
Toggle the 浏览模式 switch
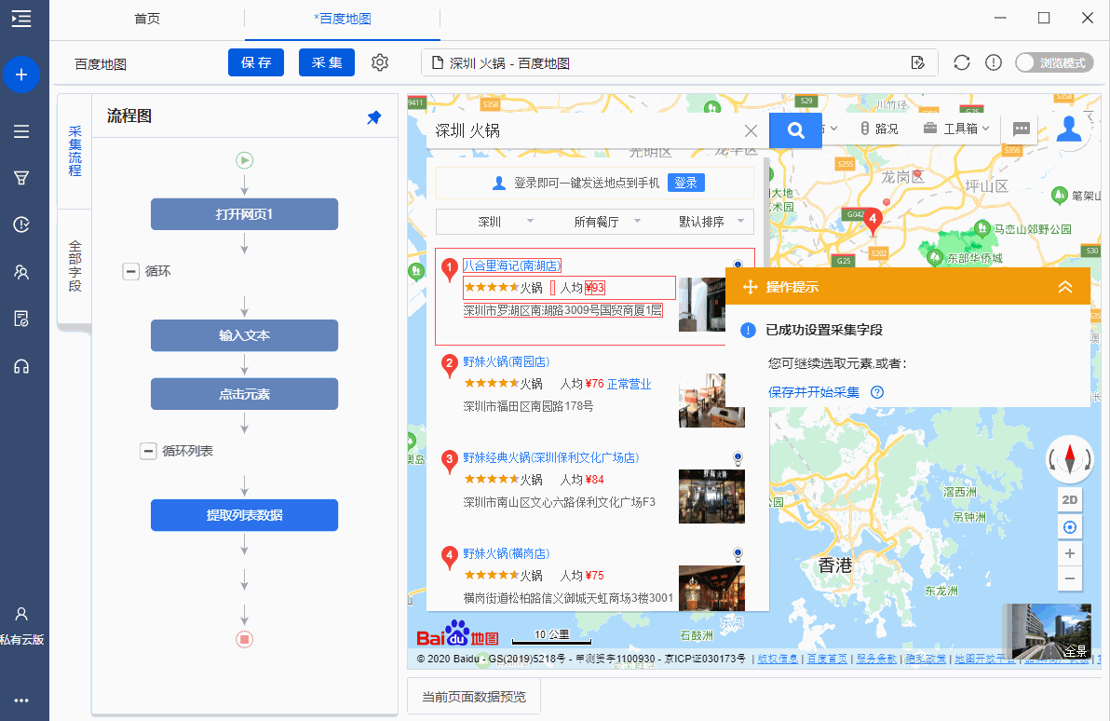(1054, 62)
